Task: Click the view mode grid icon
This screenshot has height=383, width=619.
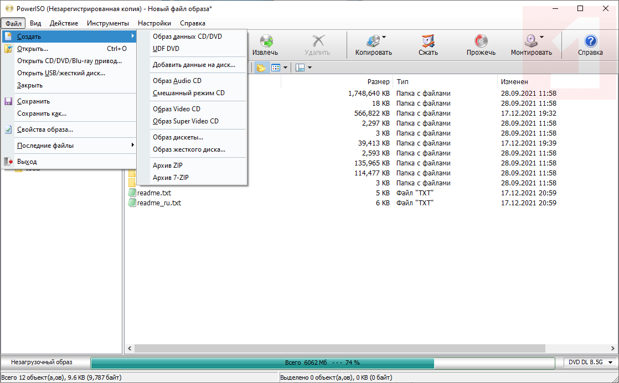Action: tap(276, 68)
